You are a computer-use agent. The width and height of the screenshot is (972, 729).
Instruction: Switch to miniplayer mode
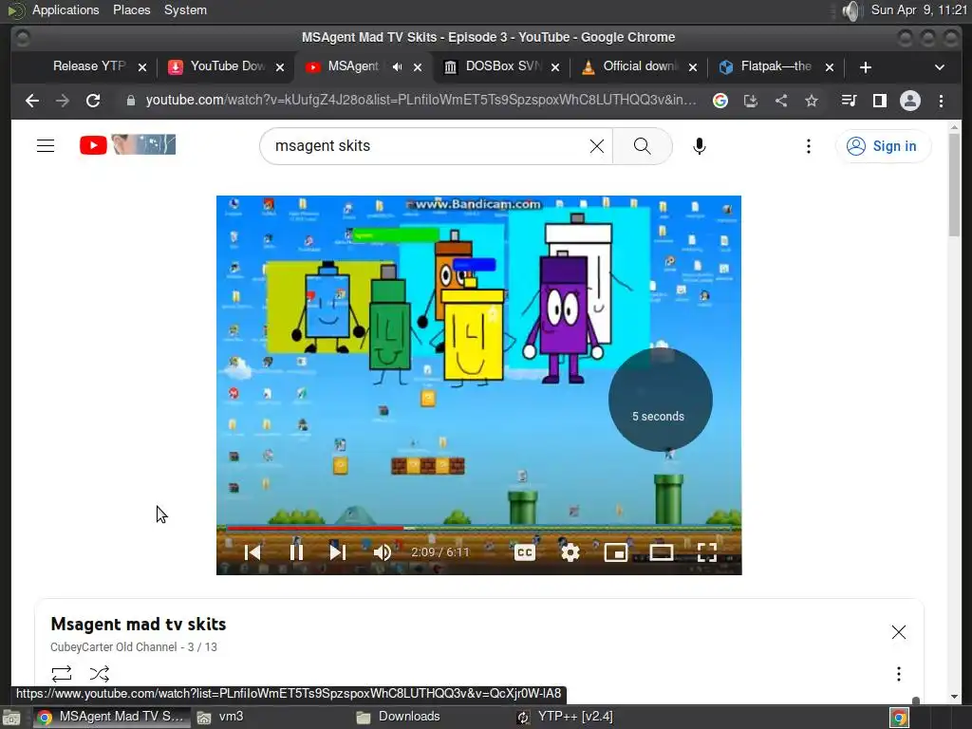[x=615, y=551]
